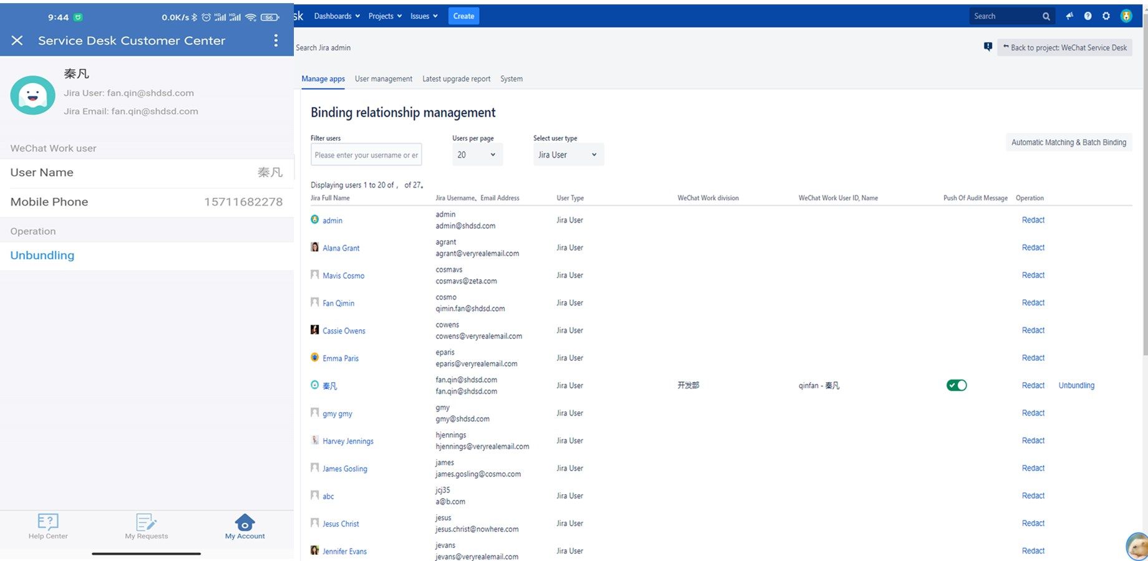
Task: Open Help Center tab in mobile app
Action: point(48,527)
